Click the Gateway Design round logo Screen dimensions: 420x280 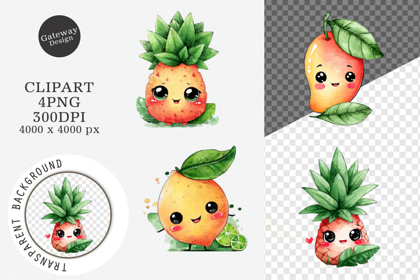59,36
